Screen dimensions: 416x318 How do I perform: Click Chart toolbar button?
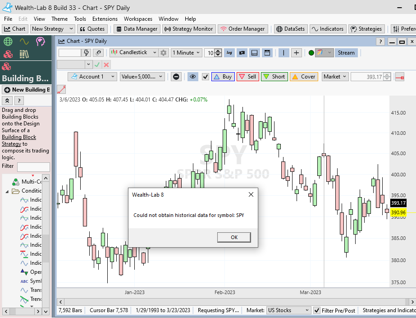[x=15, y=29]
